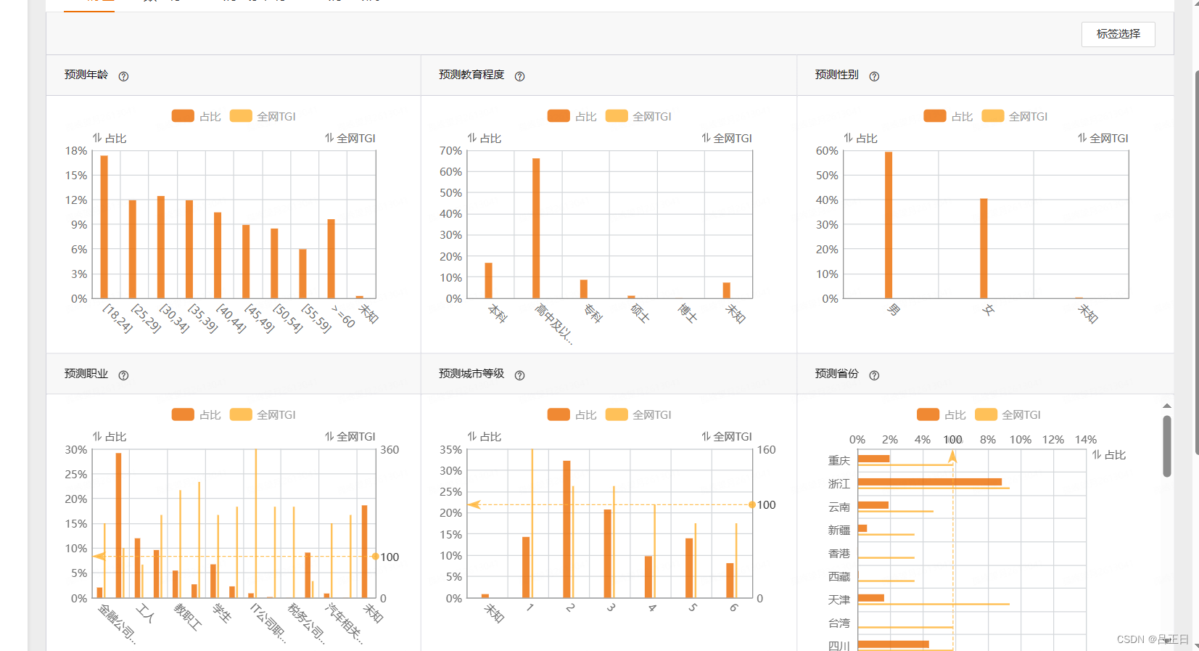Image resolution: width=1199 pixels, height=651 pixels.
Task: Open help tooltip for 预测职业
Action: click(x=123, y=375)
